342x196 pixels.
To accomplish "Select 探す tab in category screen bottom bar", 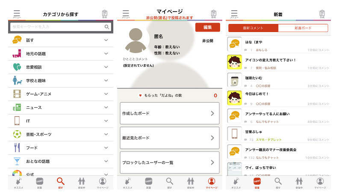I will coord(61,183).
